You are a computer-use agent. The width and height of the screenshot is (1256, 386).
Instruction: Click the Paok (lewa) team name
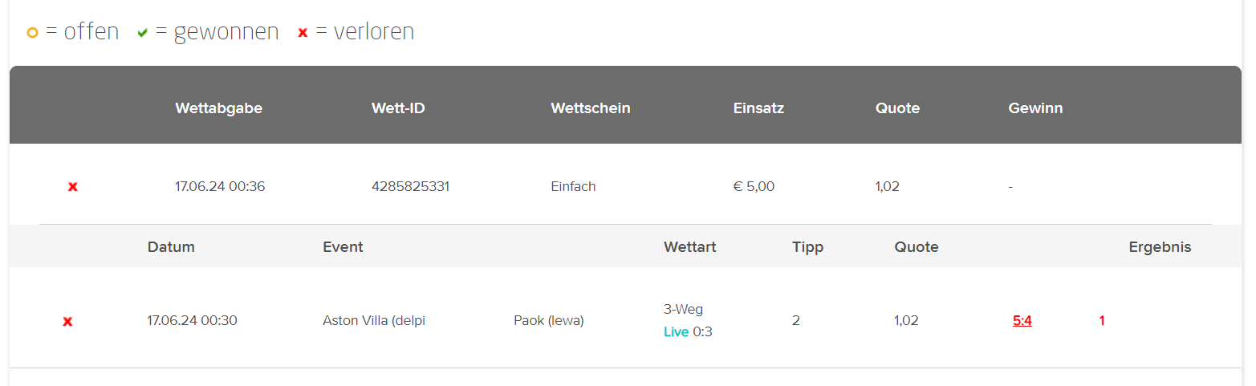549,321
